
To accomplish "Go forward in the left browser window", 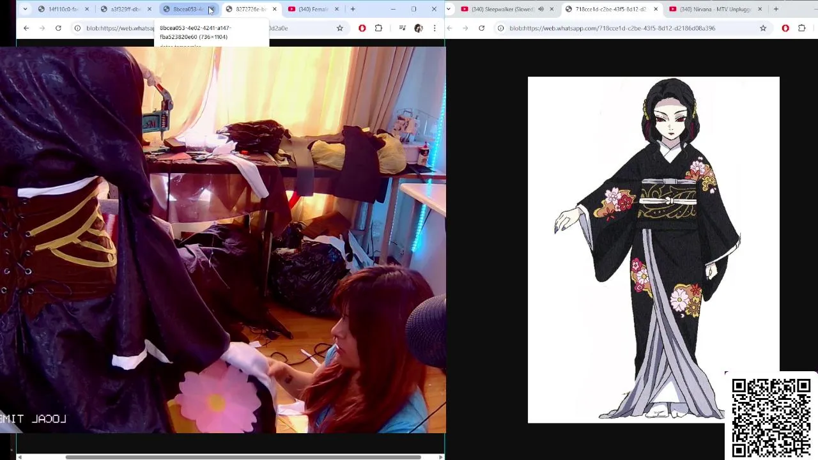I will point(42,28).
